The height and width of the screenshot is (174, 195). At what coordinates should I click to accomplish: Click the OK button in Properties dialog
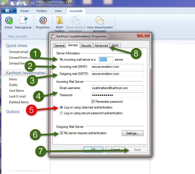pos(93,149)
